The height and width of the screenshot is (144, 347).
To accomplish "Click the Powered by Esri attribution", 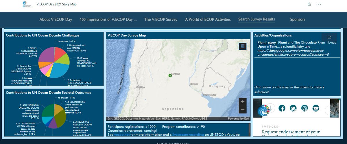I will pyautogui.click(x=238, y=118).
